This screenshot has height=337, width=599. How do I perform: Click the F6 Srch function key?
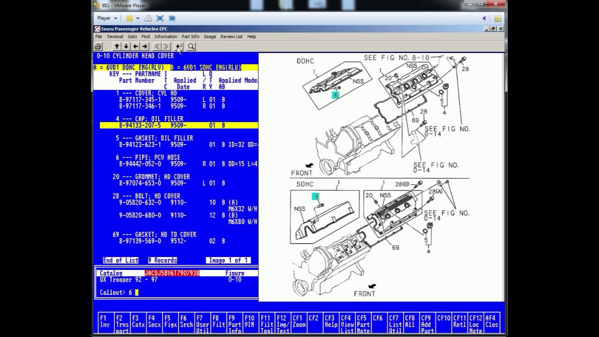coord(186,324)
